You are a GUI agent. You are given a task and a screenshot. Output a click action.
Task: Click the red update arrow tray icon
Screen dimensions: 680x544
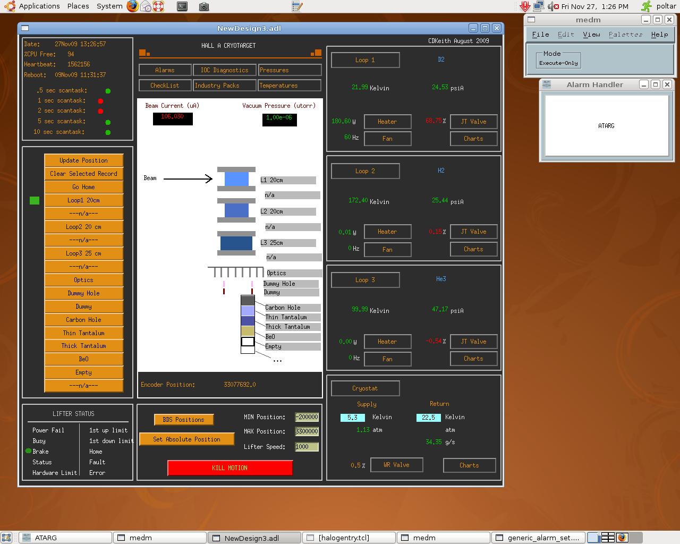(525, 6)
